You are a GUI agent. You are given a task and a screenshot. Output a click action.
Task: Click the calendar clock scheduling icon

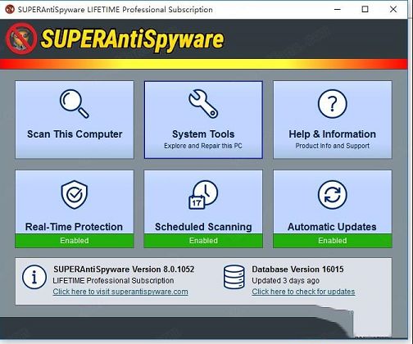[x=203, y=195]
